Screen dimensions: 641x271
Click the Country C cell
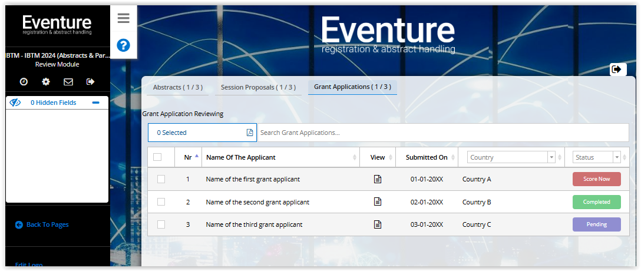click(x=477, y=224)
